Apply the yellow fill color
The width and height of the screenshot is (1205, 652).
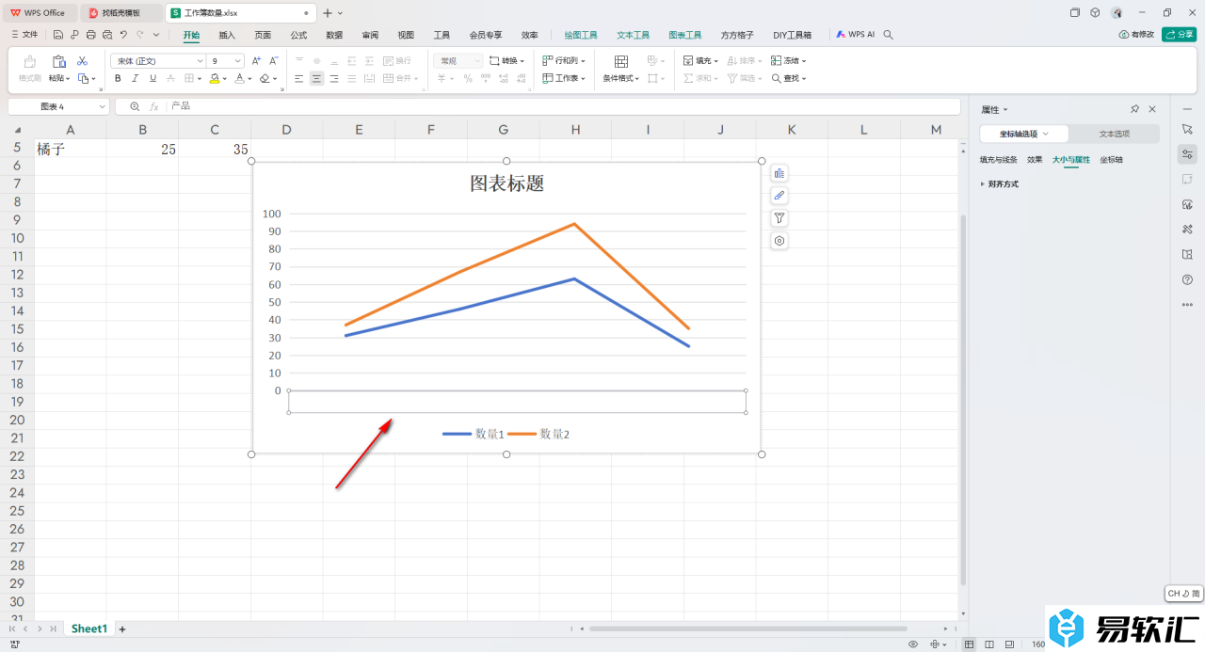click(215, 78)
